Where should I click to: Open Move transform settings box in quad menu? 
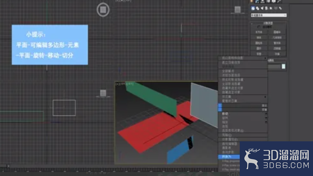tap(266, 114)
